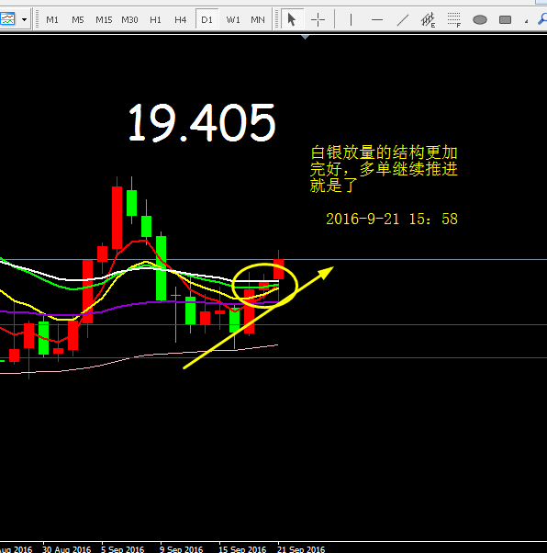The image size is (547, 553).
Task: Draw an ellipse shape
Action: [x=480, y=20]
